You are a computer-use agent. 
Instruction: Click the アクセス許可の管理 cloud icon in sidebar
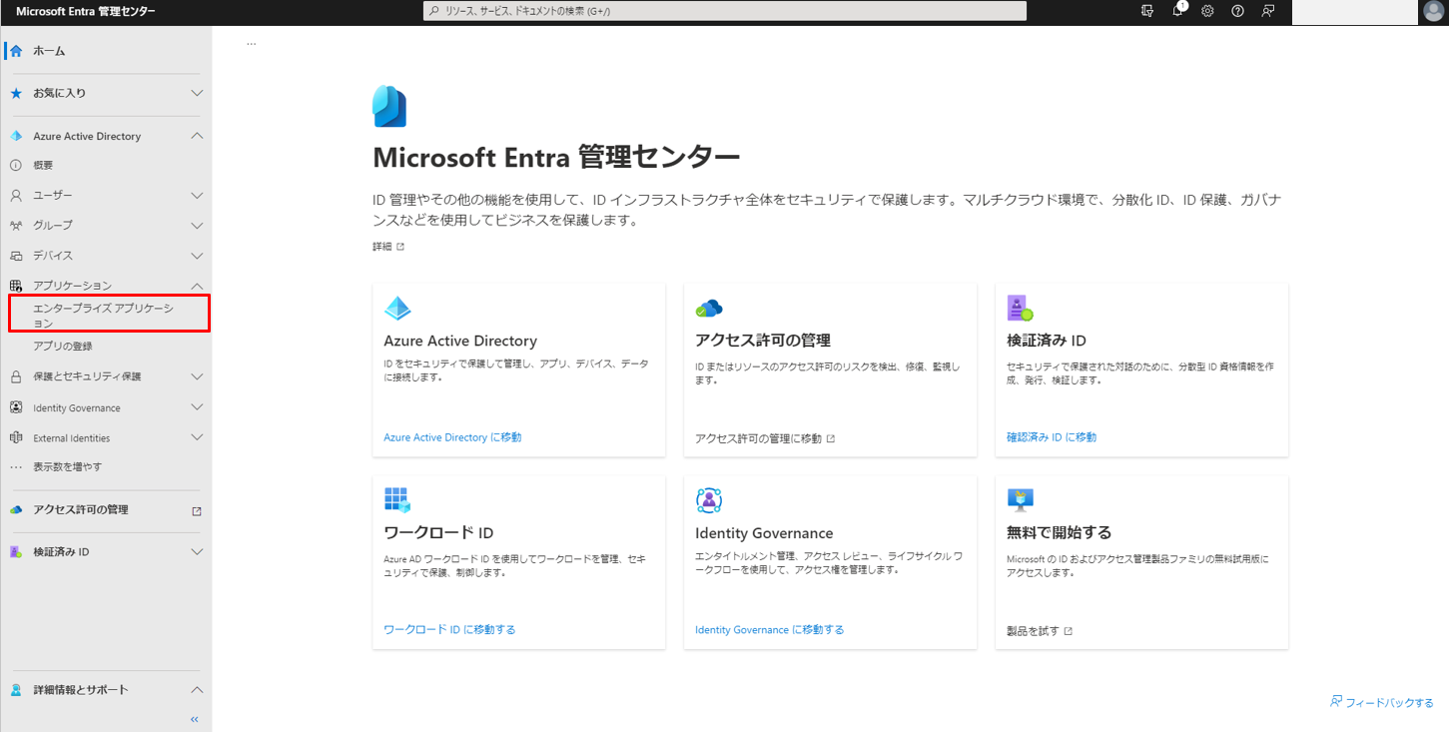coord(16,509)
